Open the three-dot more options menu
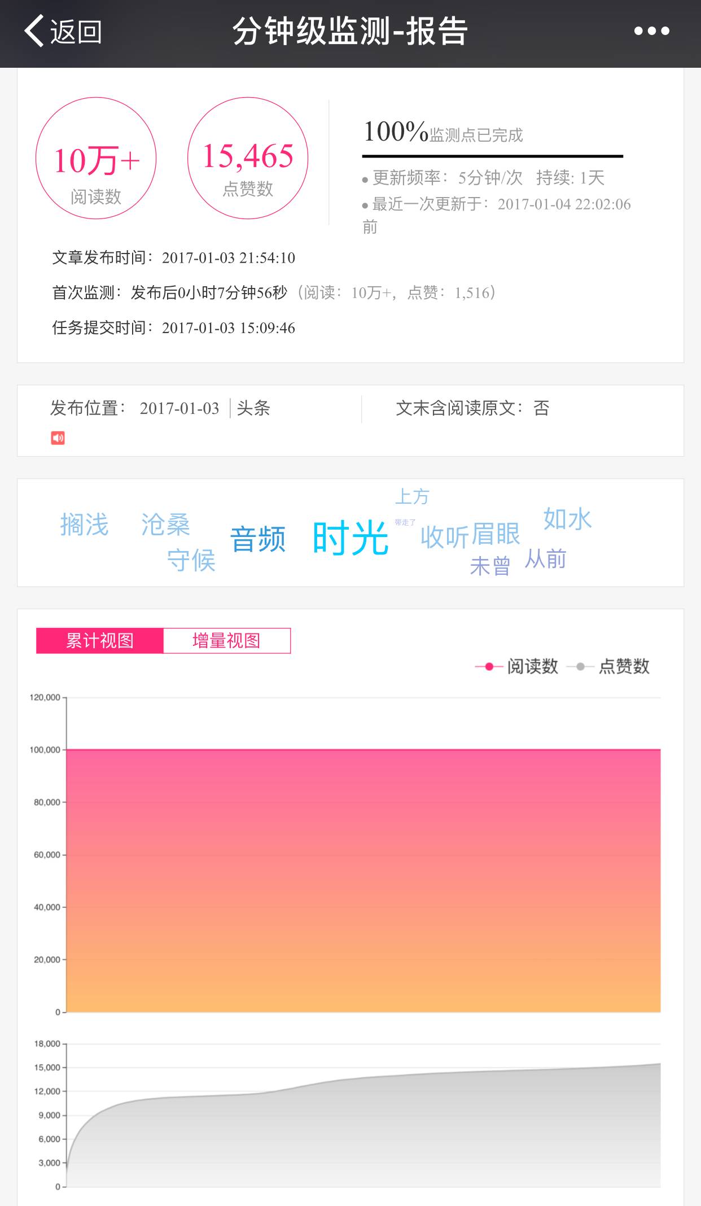 651,31
